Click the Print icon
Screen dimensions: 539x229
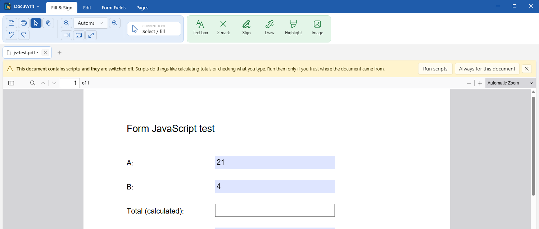[24, 23]
